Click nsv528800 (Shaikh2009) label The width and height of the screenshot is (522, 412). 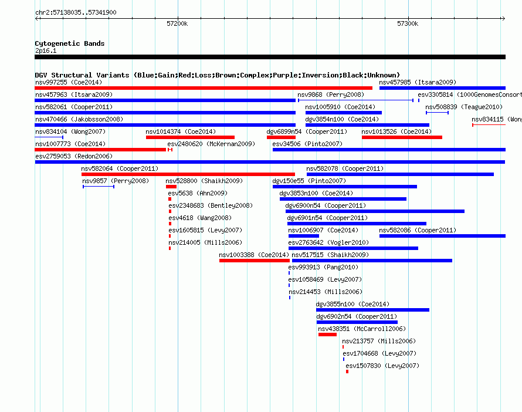pyautogui.click(x=204, y=181)
